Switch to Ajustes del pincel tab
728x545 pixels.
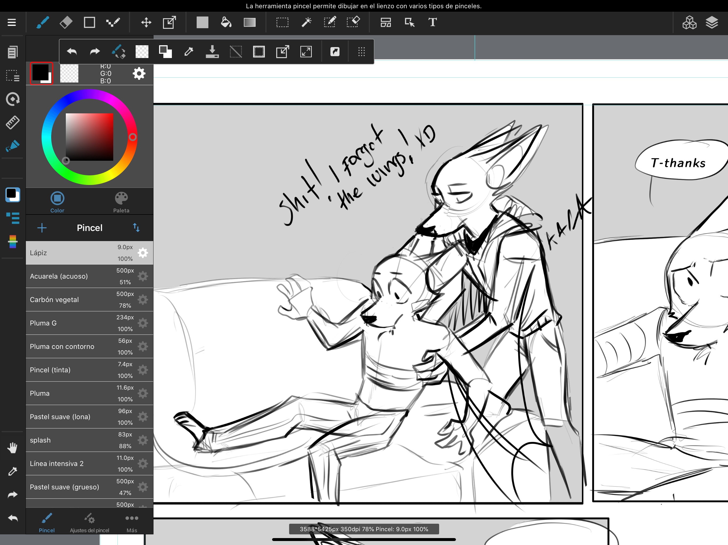pyautogui.click(x=89, y=522)
